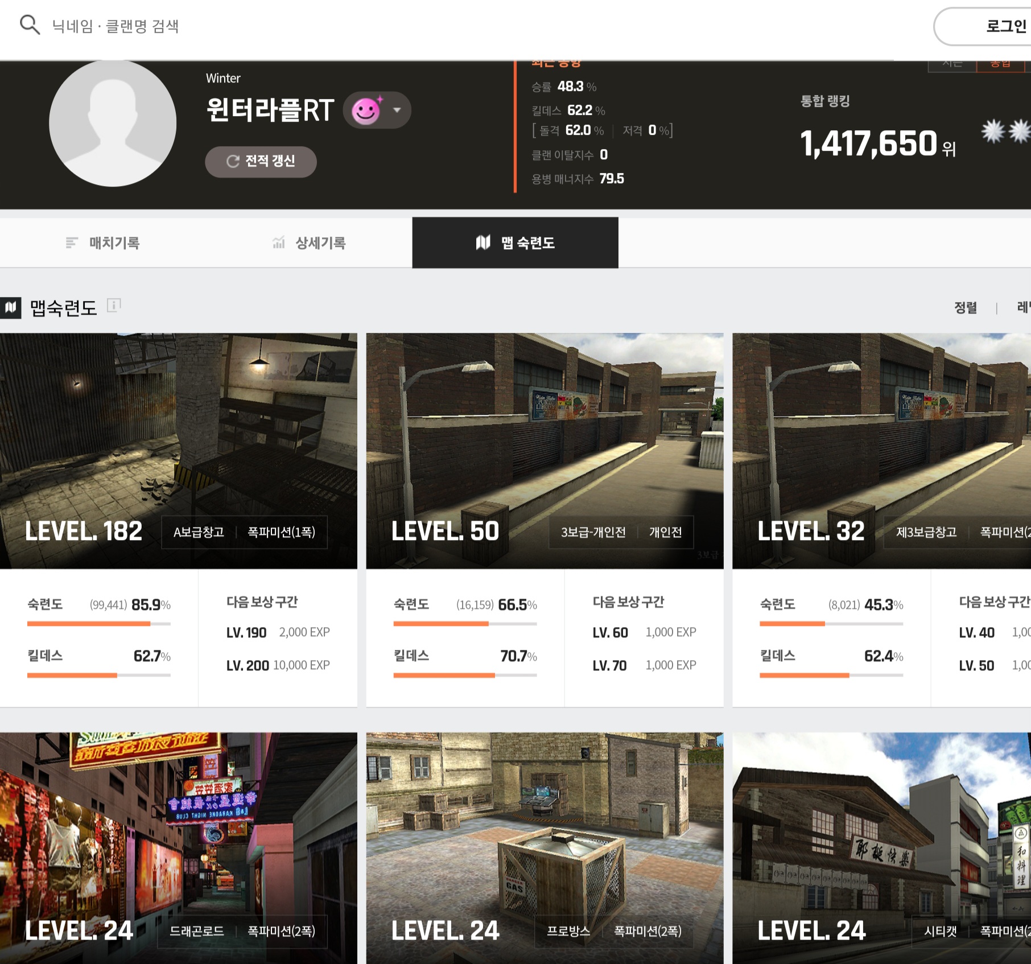Open the 매치기록 tab
The image size is (1031, 964).
pyautogui.click(x=103, y=243)
